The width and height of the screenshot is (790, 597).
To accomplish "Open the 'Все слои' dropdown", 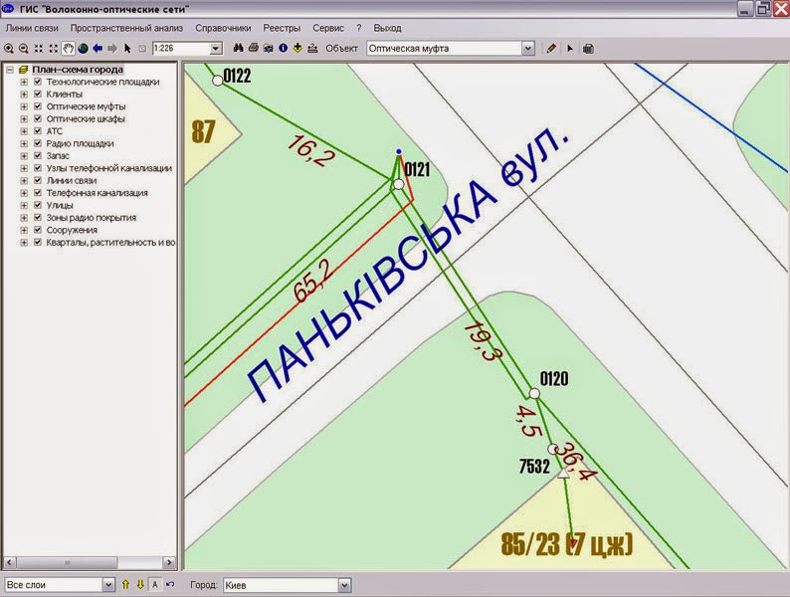I will (x=108, y=585).
